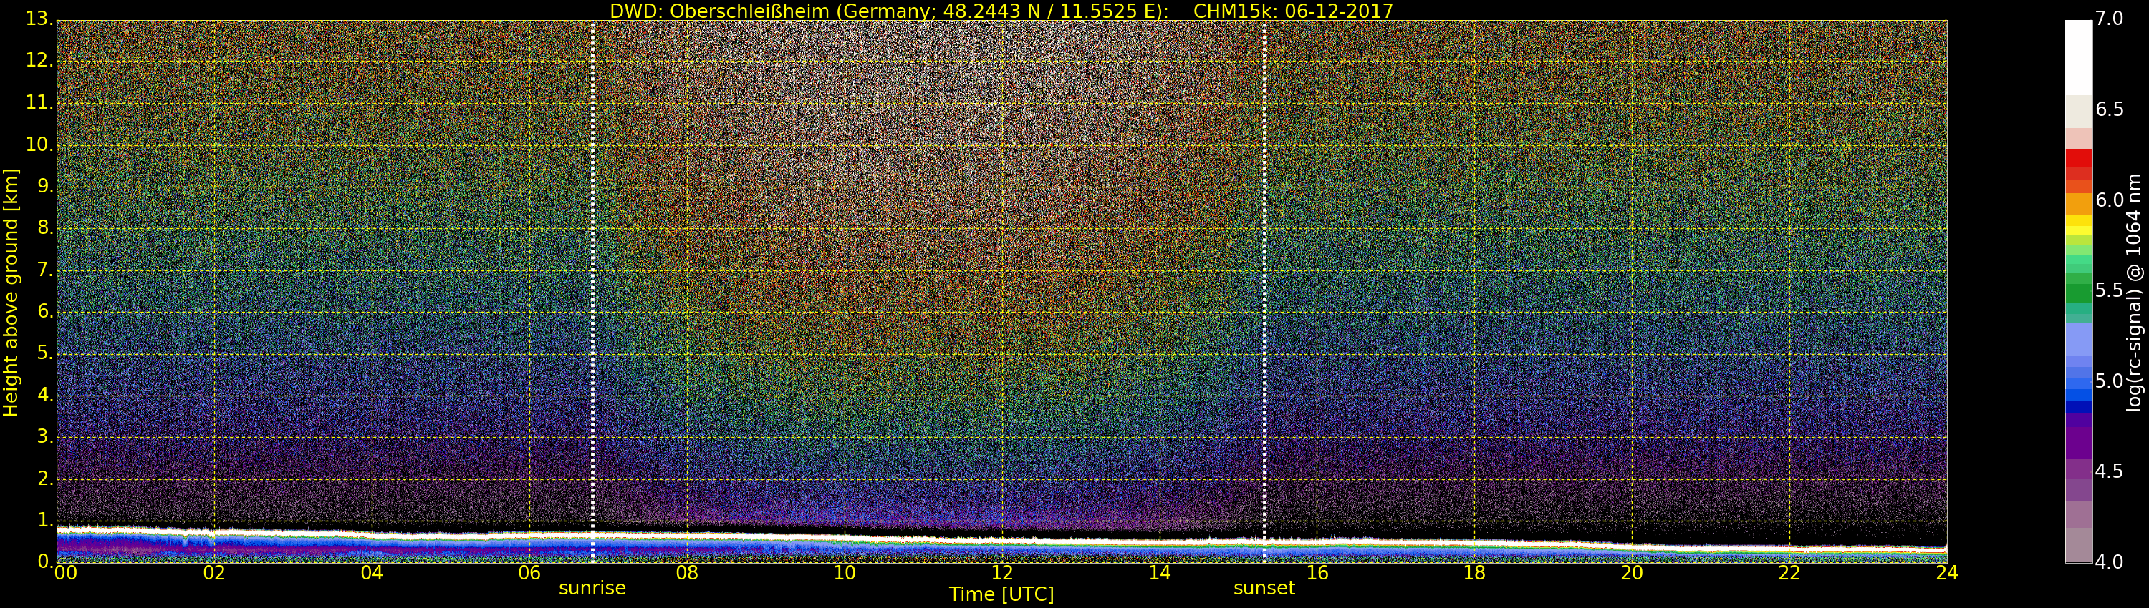This screenshot has height=608, width=2149.
Task: Click the 5 km tick on the height axis
Action: (44, 353)
